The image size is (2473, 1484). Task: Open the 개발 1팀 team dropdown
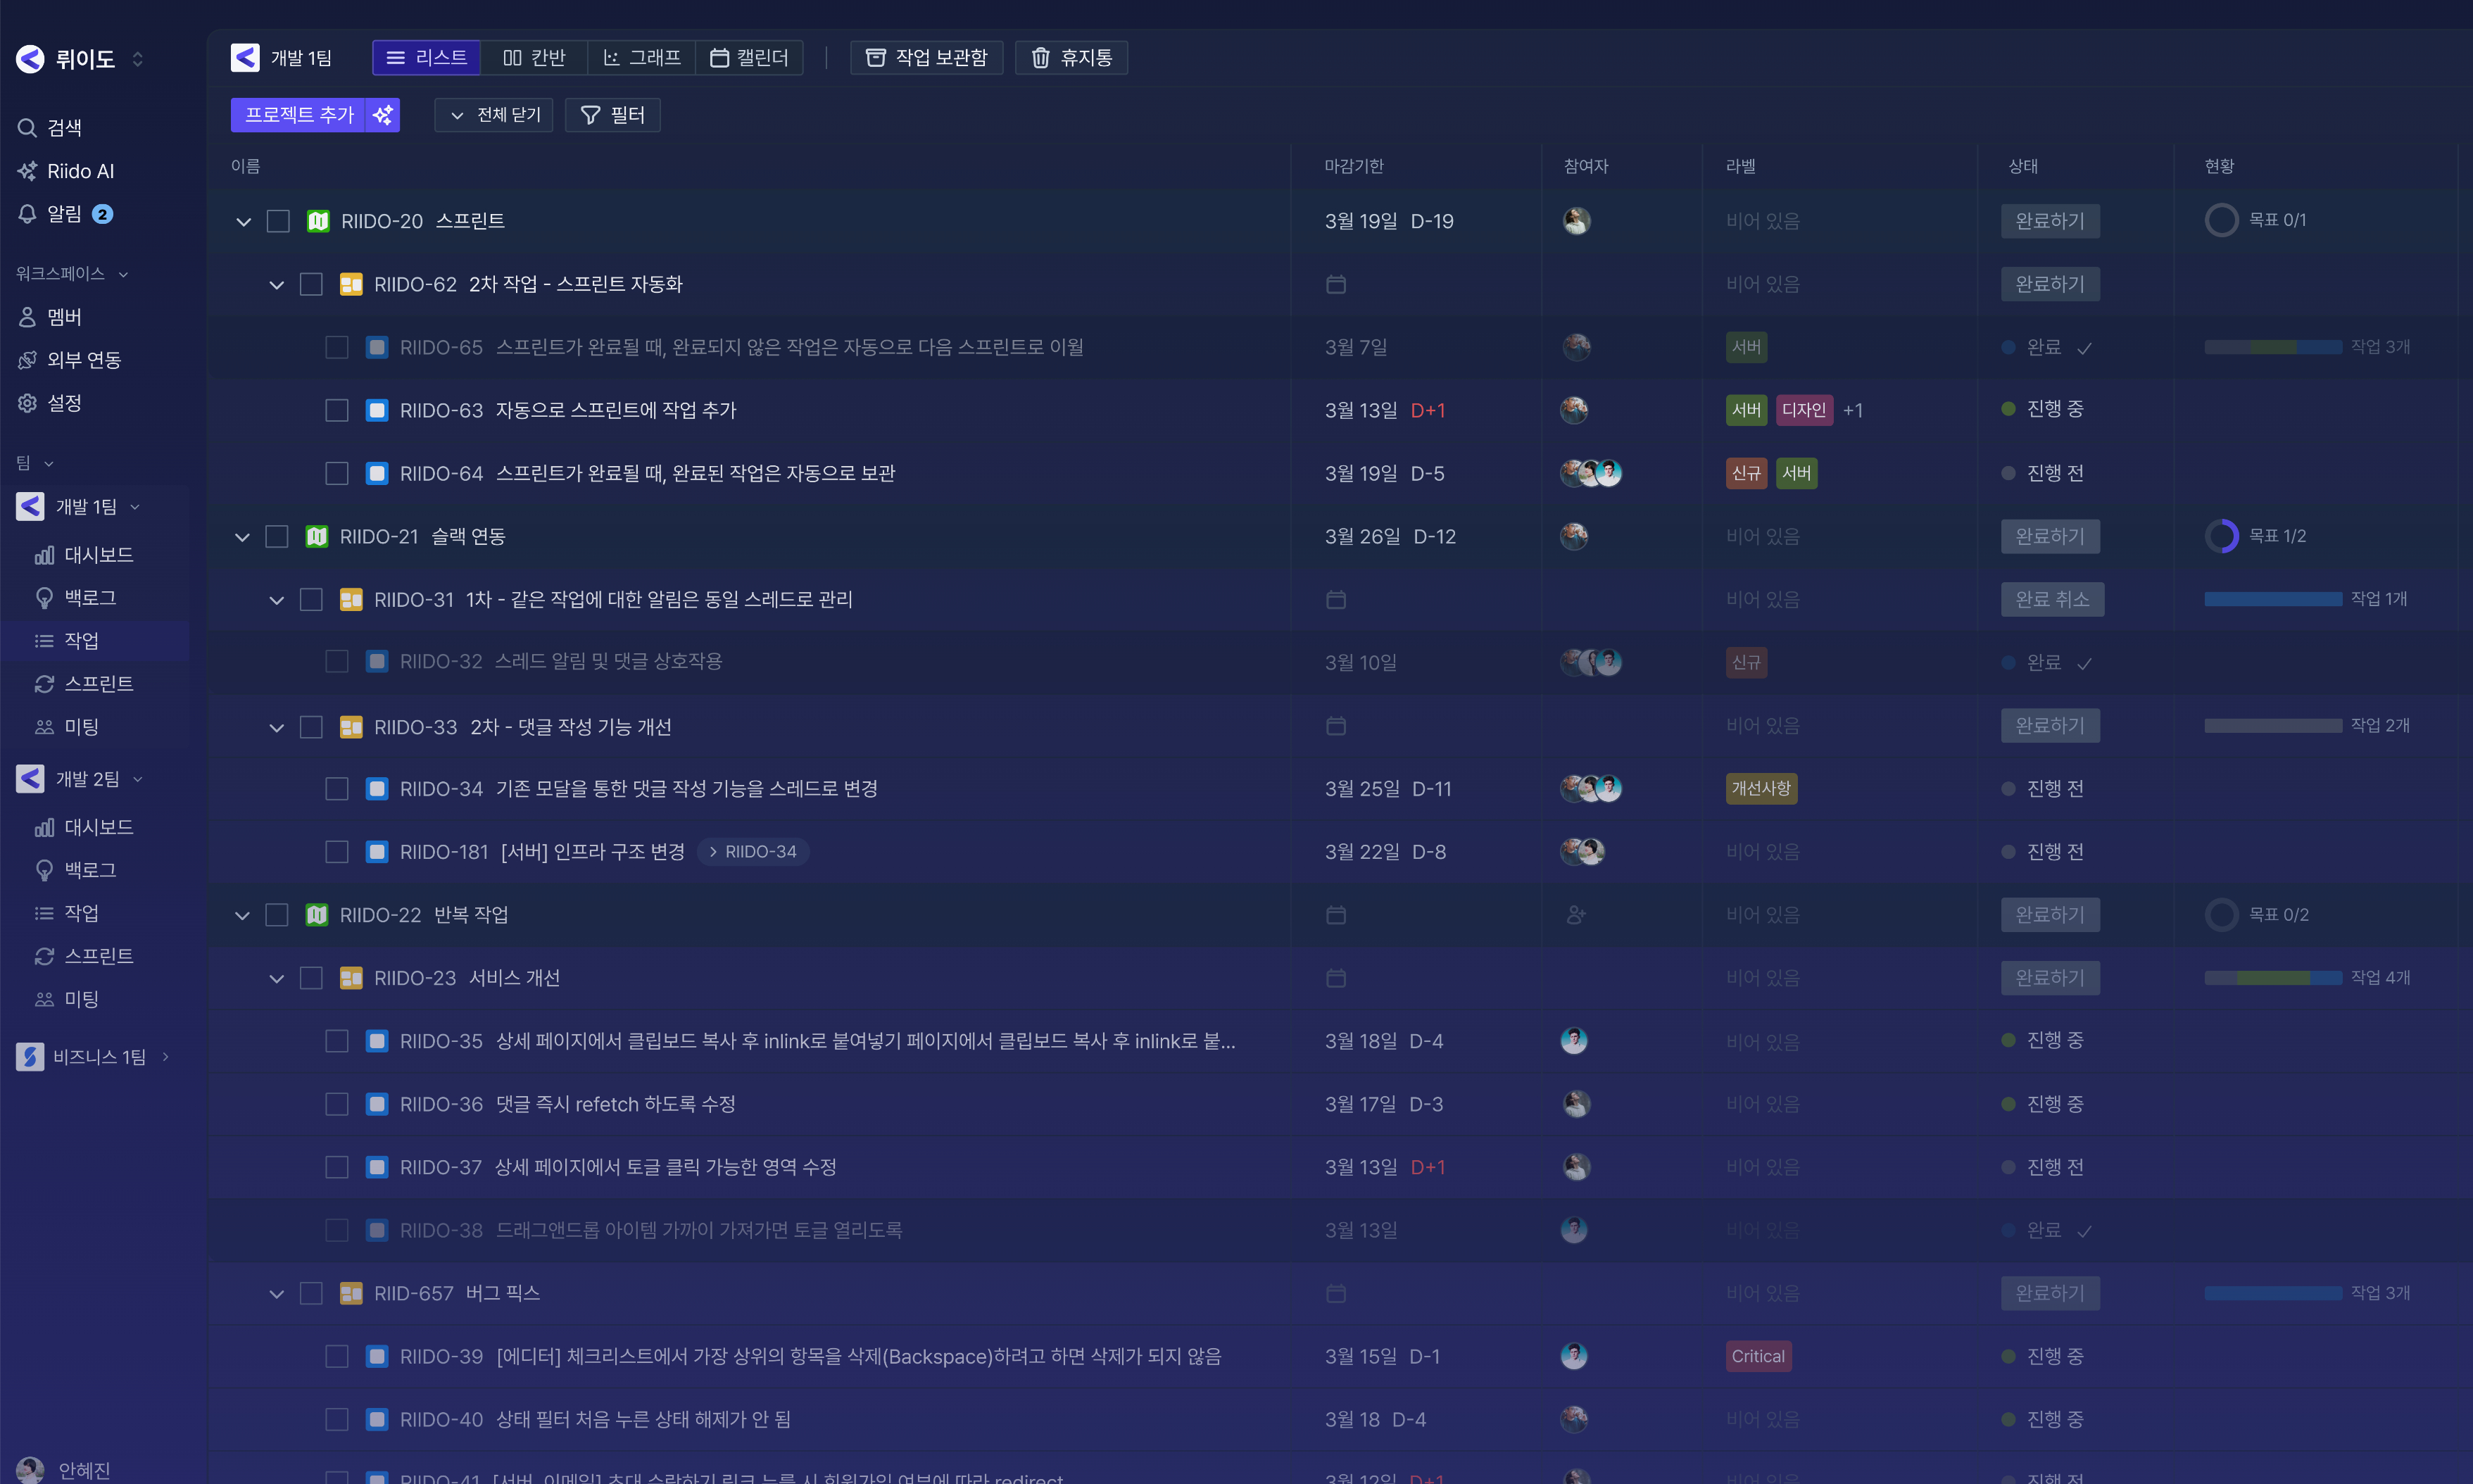coord(138,506)
